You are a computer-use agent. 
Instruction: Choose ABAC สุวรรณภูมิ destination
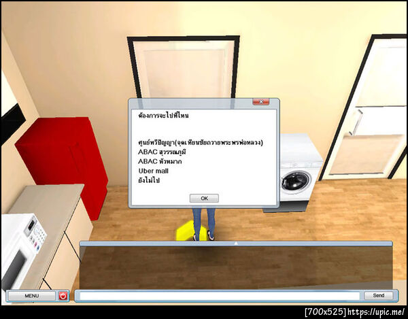[162, 152]
